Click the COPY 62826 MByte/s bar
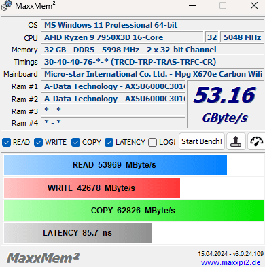 point(134,211)
